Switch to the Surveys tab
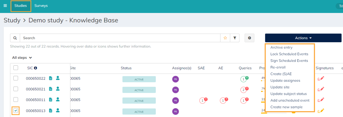Image resolution: width=343 pixels, height=117 pixels. click(41, 6)
